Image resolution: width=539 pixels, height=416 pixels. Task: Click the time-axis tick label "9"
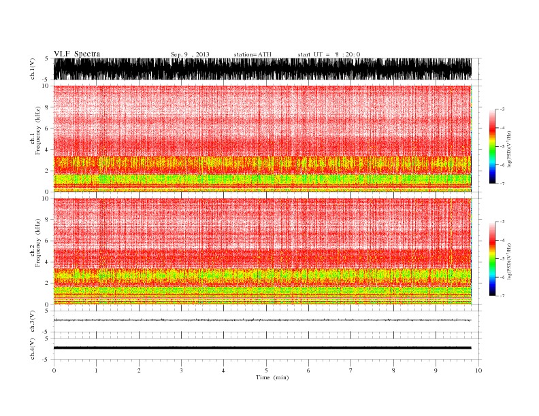coord(436,370)
